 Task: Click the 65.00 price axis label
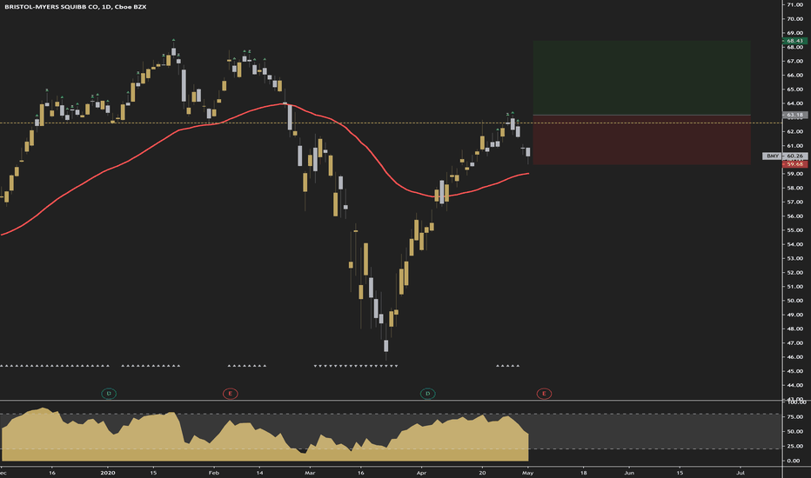tap(795, 90)
